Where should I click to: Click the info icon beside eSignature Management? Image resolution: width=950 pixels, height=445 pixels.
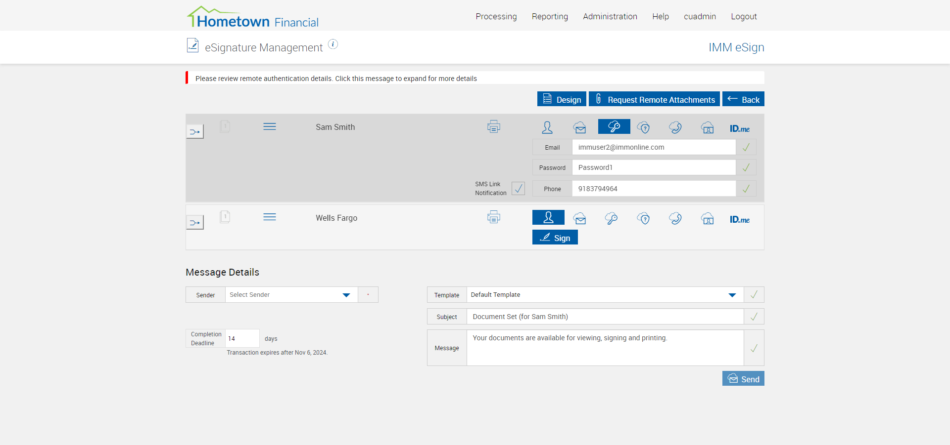(333, 44)
